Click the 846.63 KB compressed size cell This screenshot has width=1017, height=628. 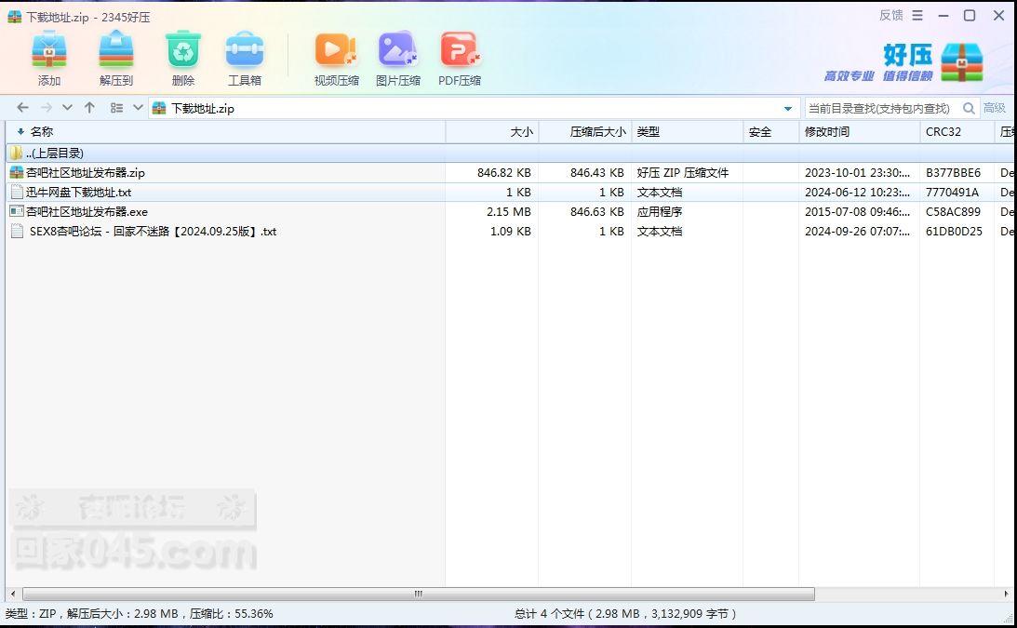[x=596, y=211]
